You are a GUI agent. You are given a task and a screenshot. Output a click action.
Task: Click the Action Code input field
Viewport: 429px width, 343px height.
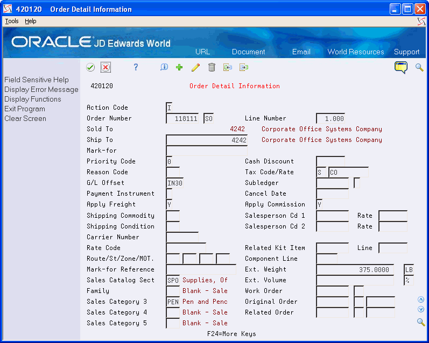pyautogui.click(x=169, y=108)
